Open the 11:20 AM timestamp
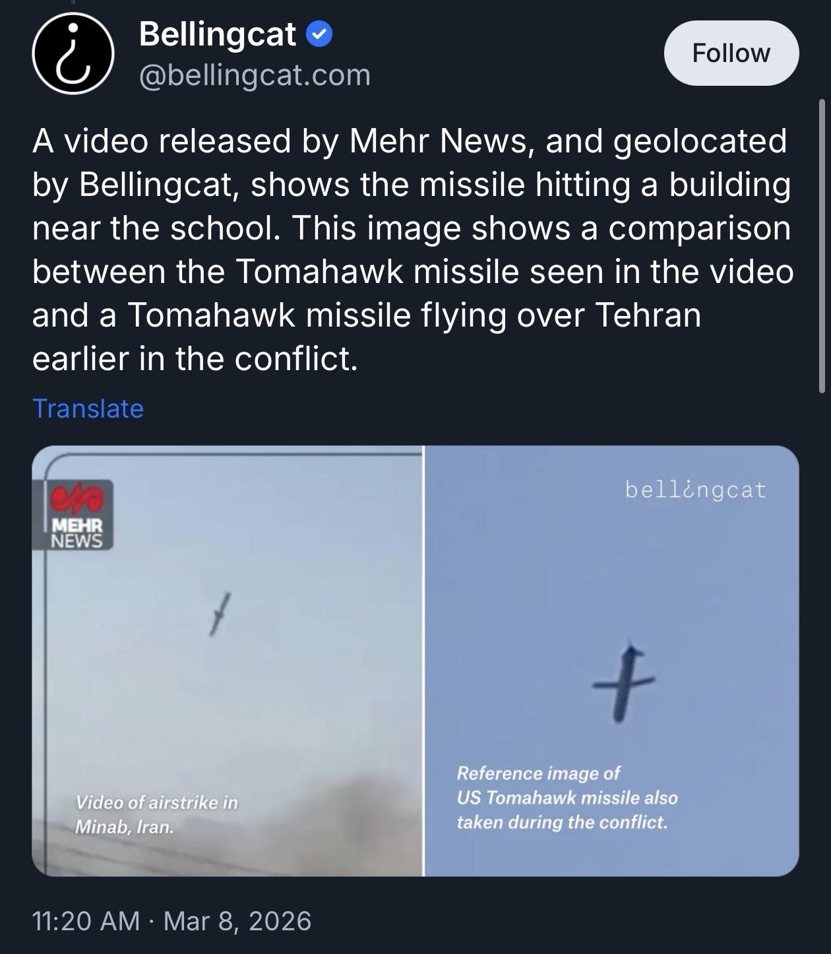The height and width of the screenshot is (954, 831). point(86,920)
